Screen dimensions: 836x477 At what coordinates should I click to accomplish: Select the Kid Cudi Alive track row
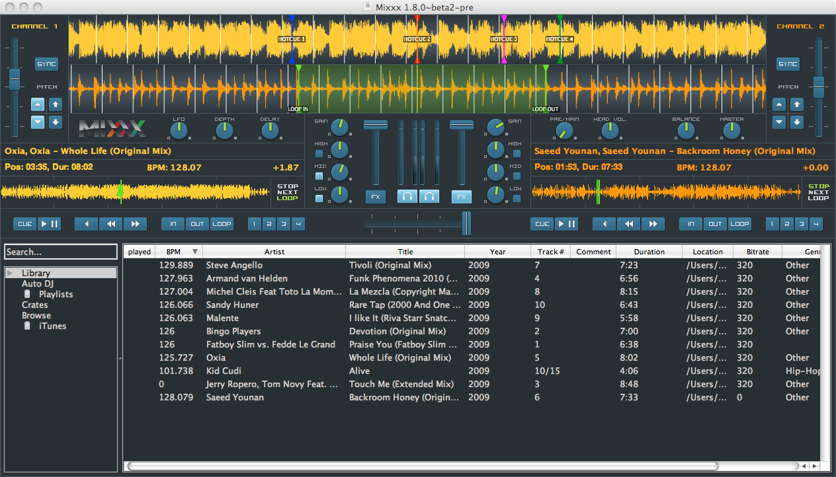click(472, 371)
